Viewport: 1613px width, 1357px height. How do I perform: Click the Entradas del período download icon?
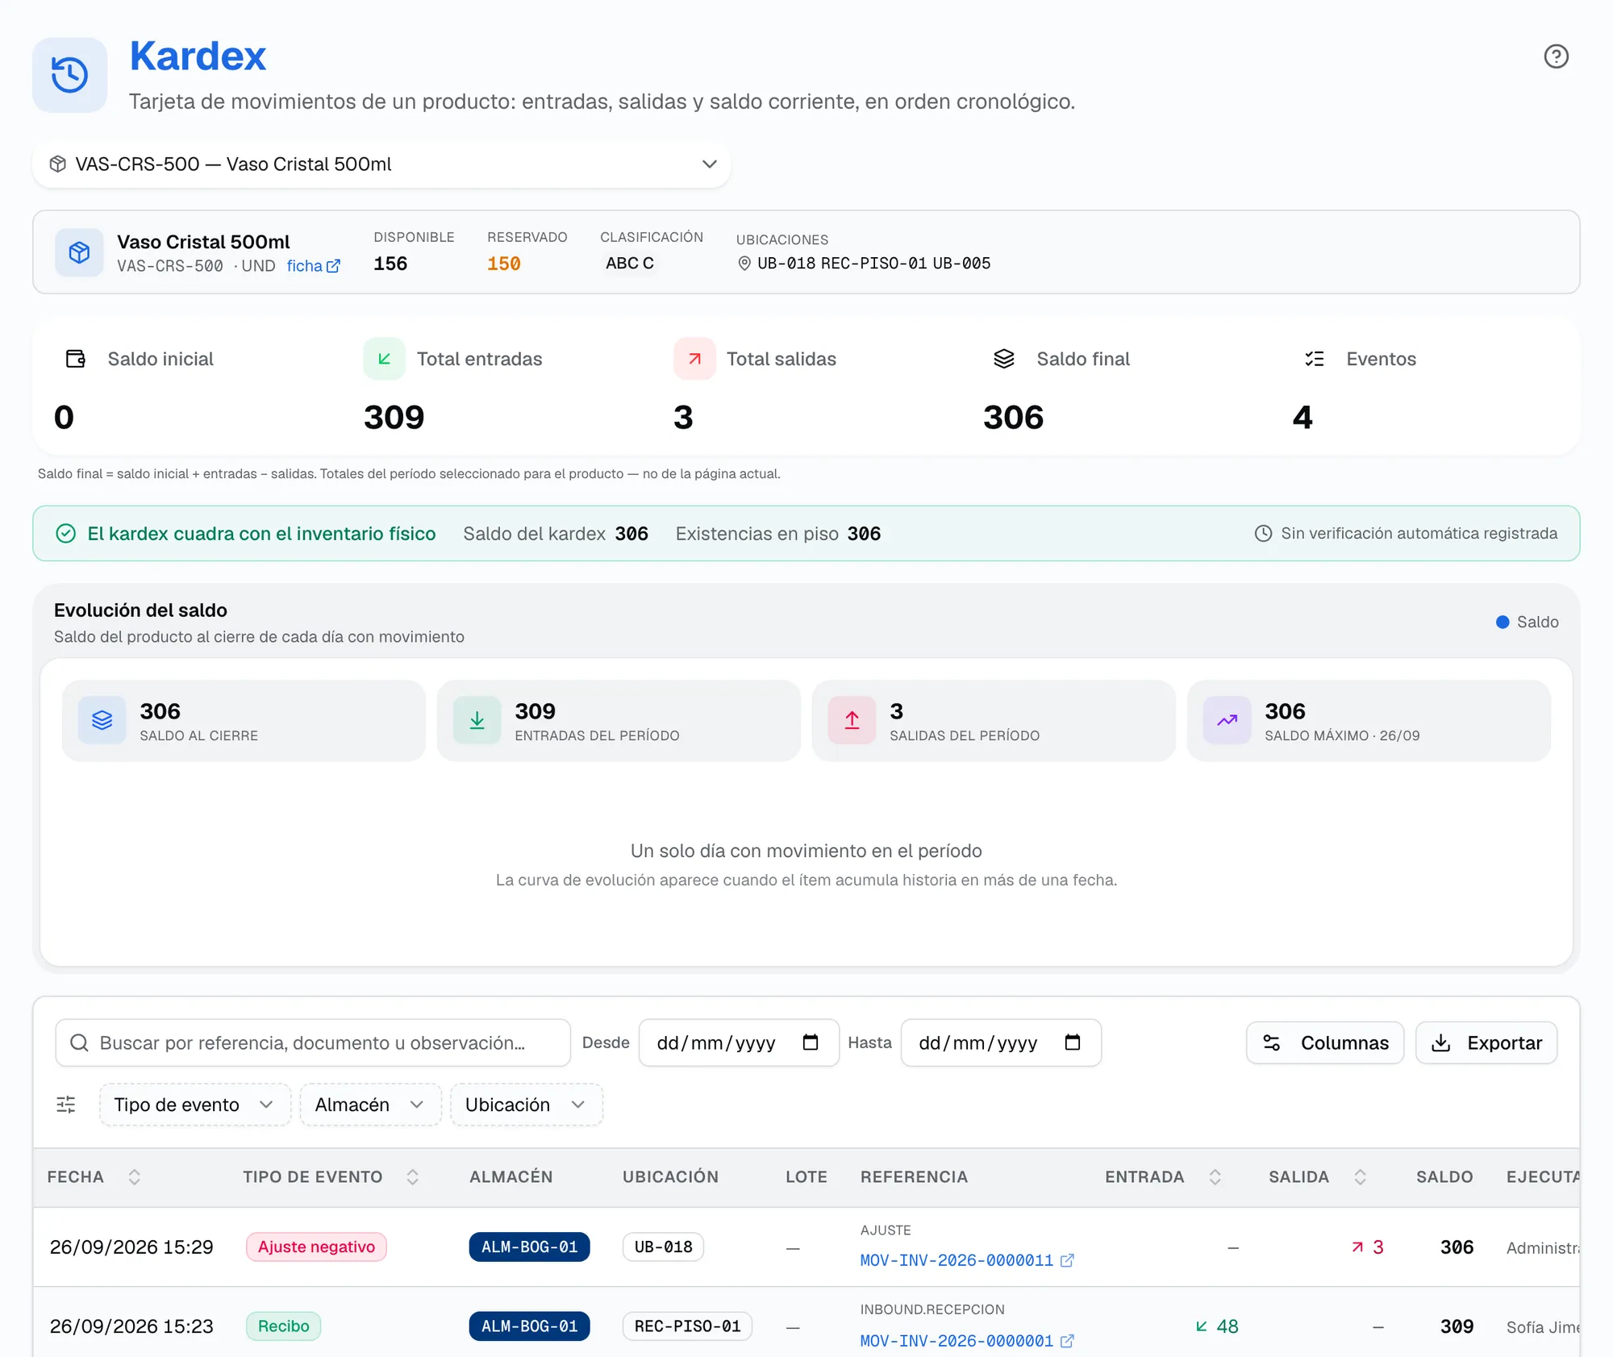tap(477, 720)
